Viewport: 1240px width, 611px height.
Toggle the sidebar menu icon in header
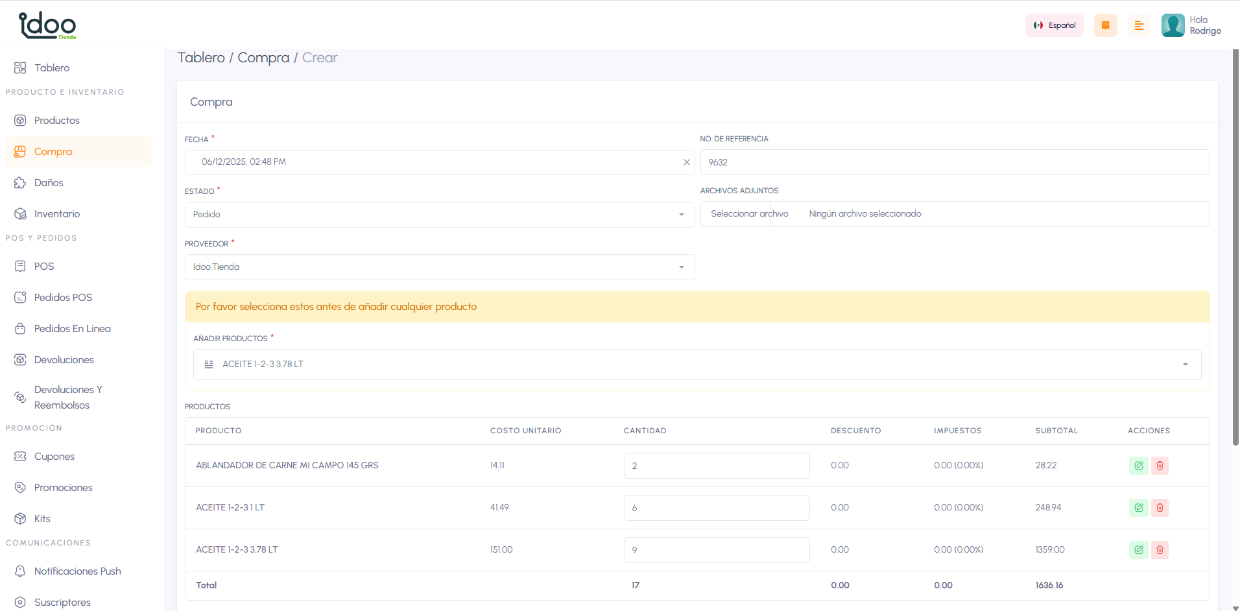pos(1139,25)
